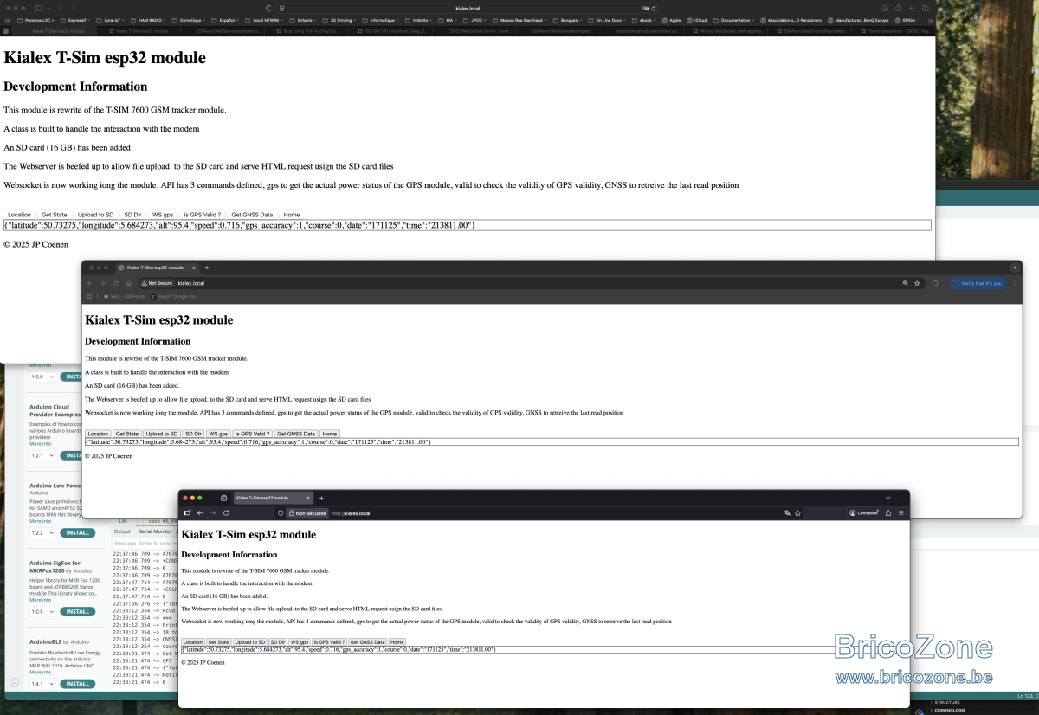The height and width of the screenshot is (715, 1039).
Task: Reload the page in the Chrome window
Action: point(115,283)
